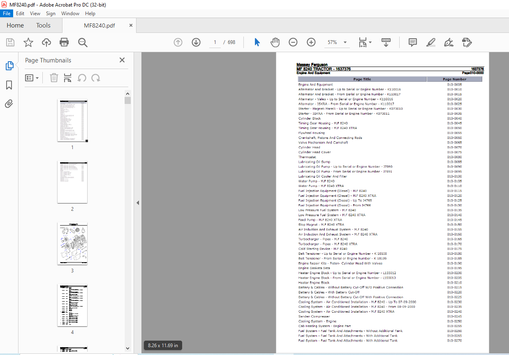
Task: Click 'Cooling System - Engine' entry
Action: pos(317,321)
